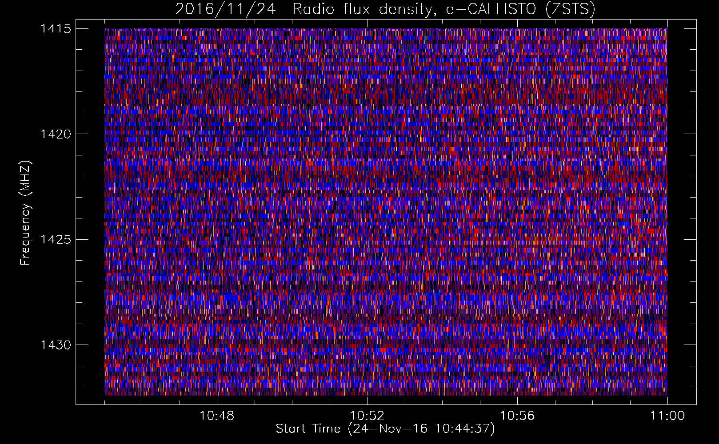Select the 1415 frequency axis label
This screenshot has width=719, height=444.
[x=56, y=29]
